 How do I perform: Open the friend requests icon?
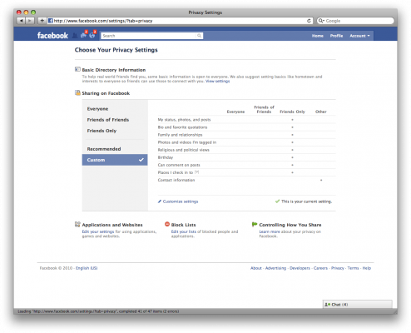pos(75,36)
